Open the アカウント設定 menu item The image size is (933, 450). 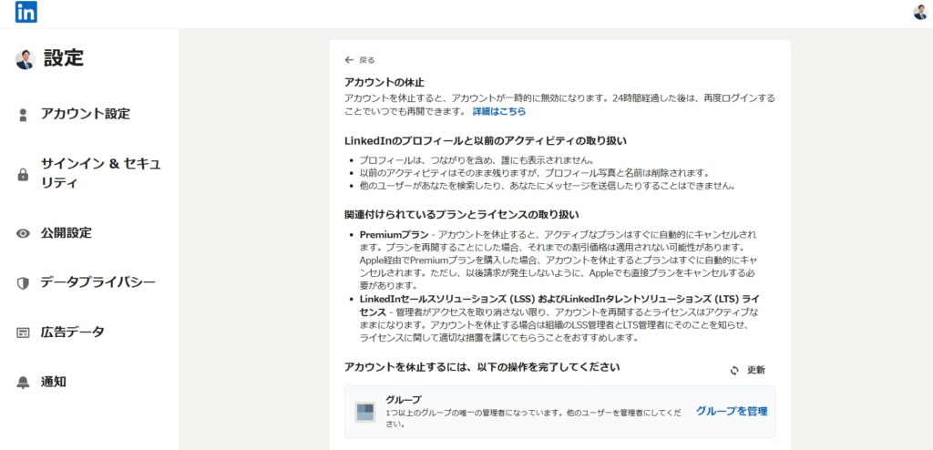pyautogui.click(x=85, y=114)
